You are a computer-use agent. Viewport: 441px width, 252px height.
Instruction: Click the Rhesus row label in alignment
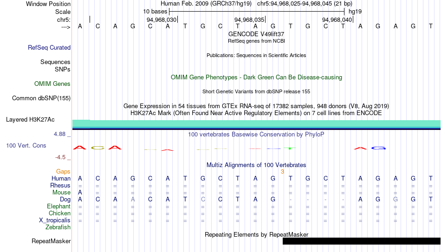point(60,186)
